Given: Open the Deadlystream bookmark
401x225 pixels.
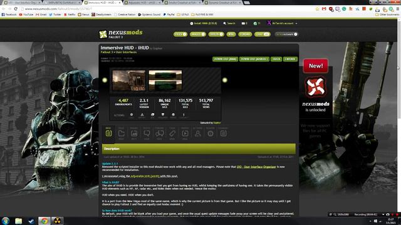Looking at the screenshot, I should [x=102, y=14].
